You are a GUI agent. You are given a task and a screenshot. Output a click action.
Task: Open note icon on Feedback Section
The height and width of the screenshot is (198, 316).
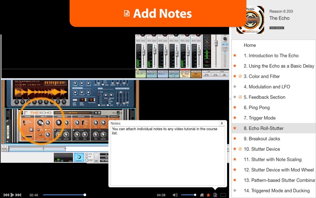pos(240,97)
